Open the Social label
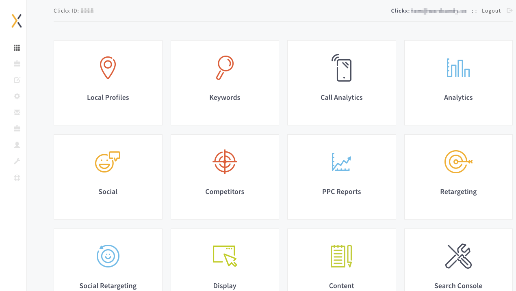Viewport: 516px width, 291px height. [108, 192]
